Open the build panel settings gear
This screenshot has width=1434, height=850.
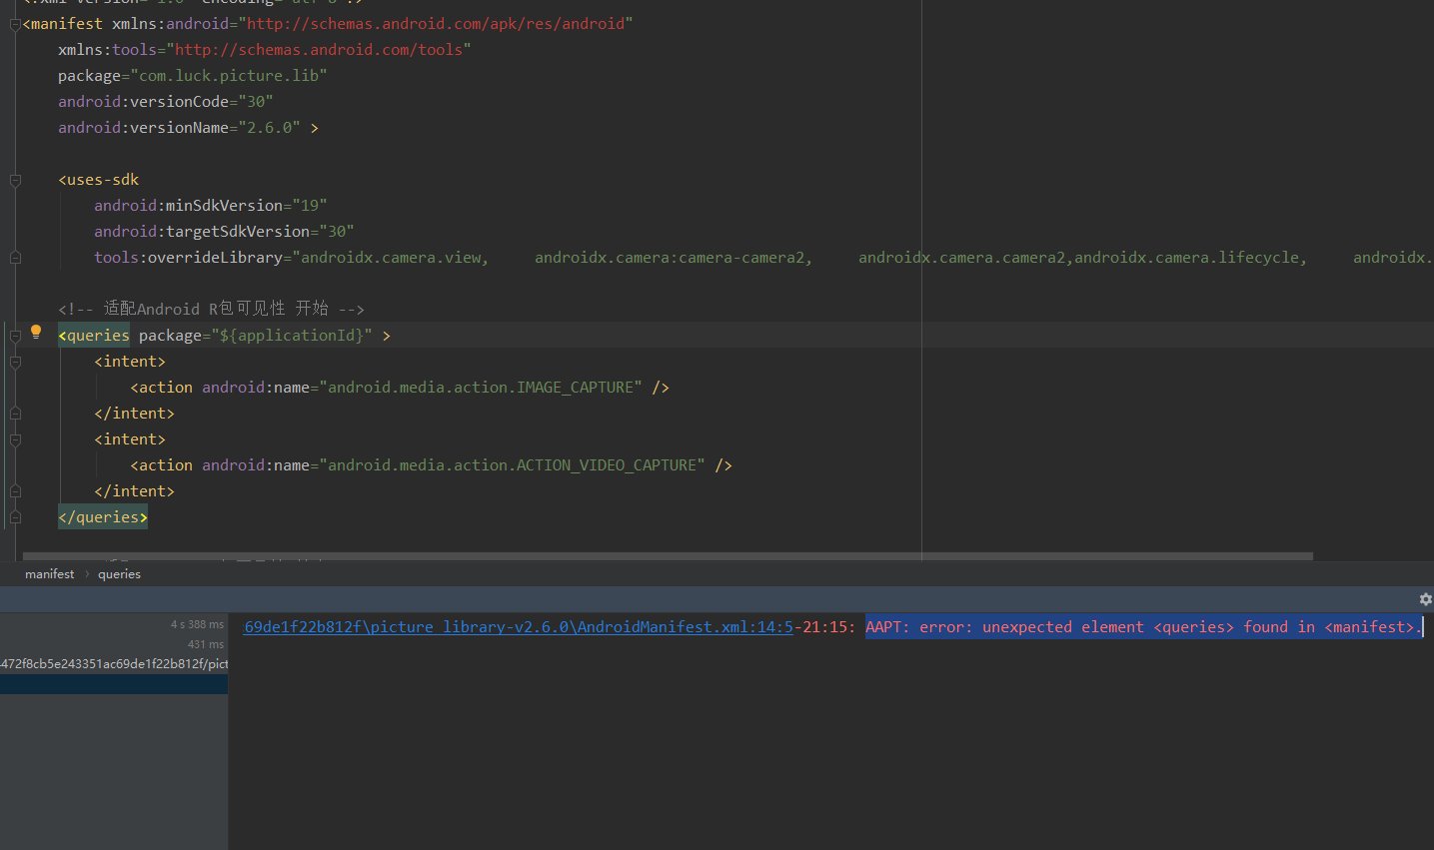1426,599
